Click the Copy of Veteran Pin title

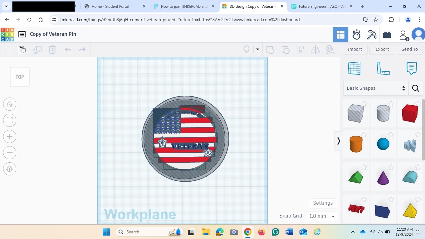53,34
